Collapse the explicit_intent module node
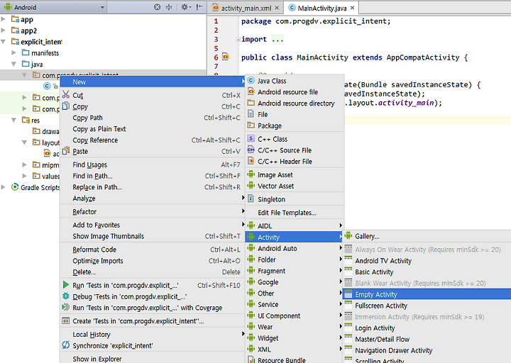This screenshot has width=511, height=363. [x=4, y=42]
